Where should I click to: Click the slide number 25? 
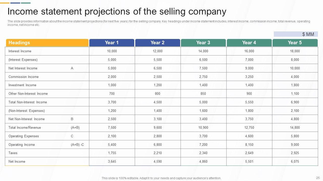pos(317,177)
